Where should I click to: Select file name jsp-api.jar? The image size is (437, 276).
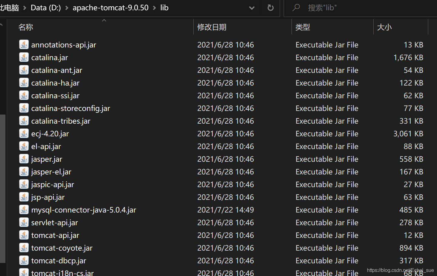click(x=48, y=197)
